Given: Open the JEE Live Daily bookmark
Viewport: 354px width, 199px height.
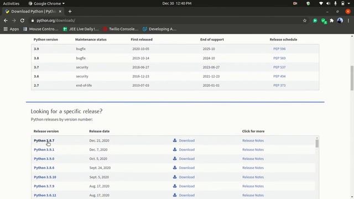Looking at the screenshot, I should 81,29.
